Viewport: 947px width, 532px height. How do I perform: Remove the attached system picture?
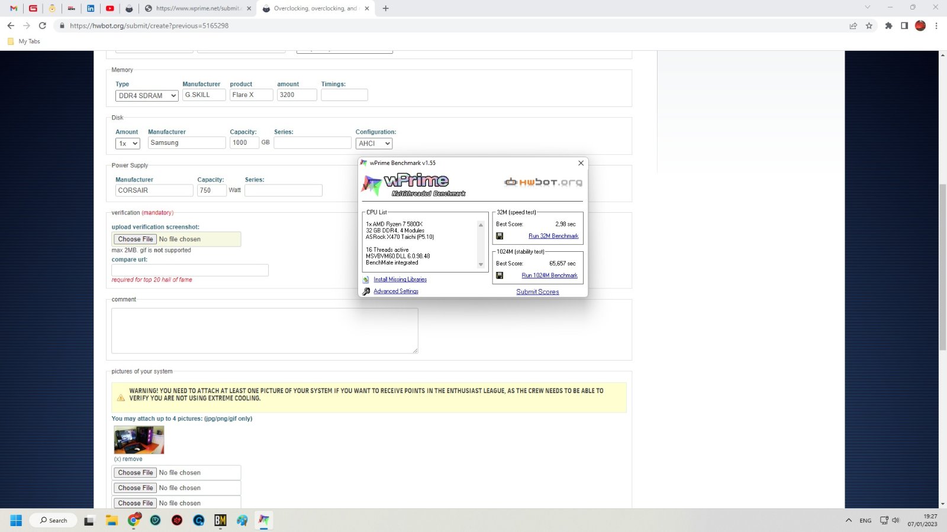pos(128,459)
